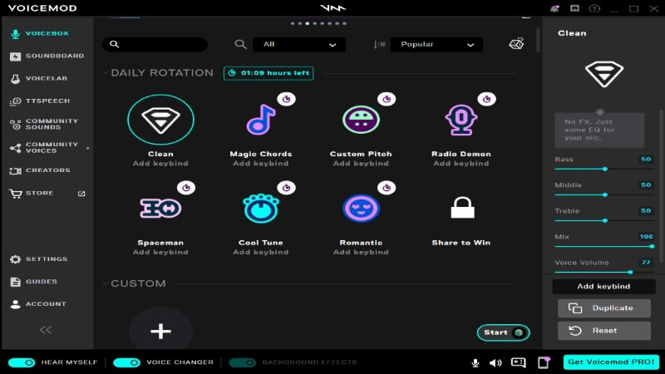
Task: Open the Popular sort dropdown
Action: [436, 44]
